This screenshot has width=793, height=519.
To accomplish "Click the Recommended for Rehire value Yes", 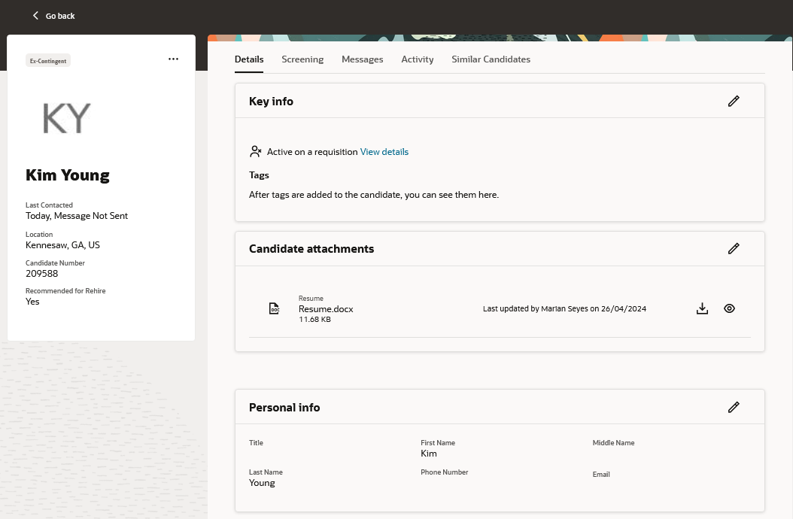I will pos(32,302).
